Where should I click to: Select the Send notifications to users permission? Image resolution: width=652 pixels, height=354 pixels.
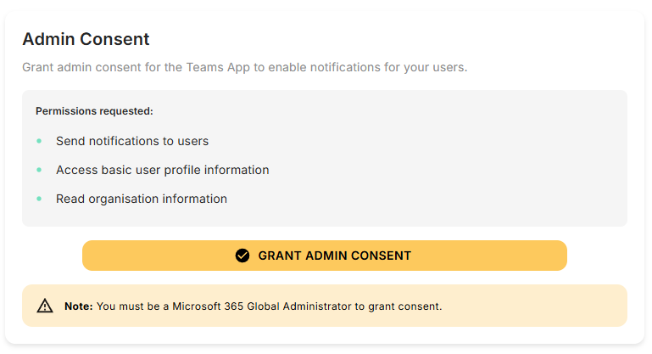132,141
